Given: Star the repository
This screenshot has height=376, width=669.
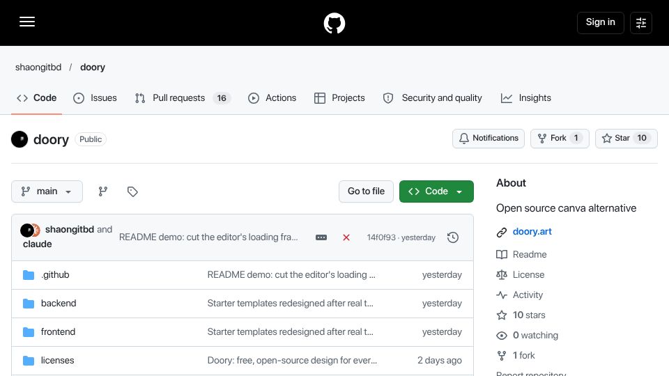Looking at the screenshot, I should (x=626, y=139).
